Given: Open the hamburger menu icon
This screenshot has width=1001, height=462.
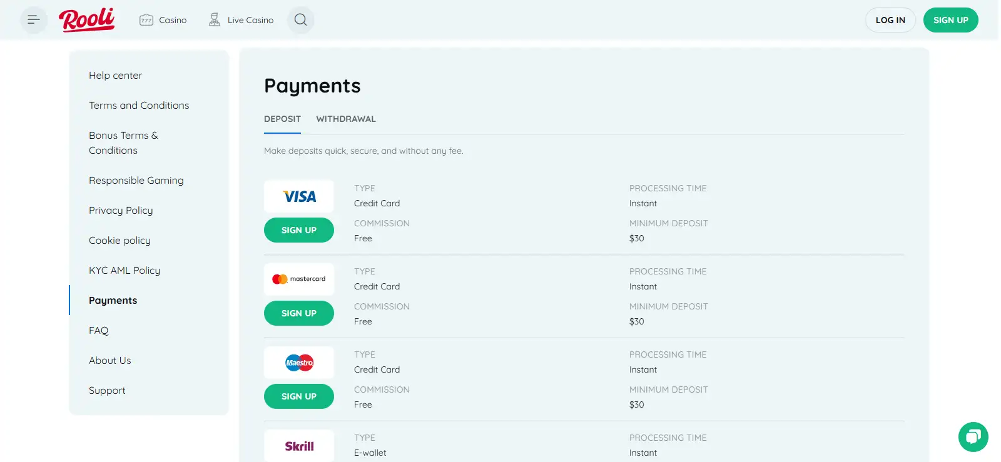Looking at the screenshot, I should click(34, 20).
